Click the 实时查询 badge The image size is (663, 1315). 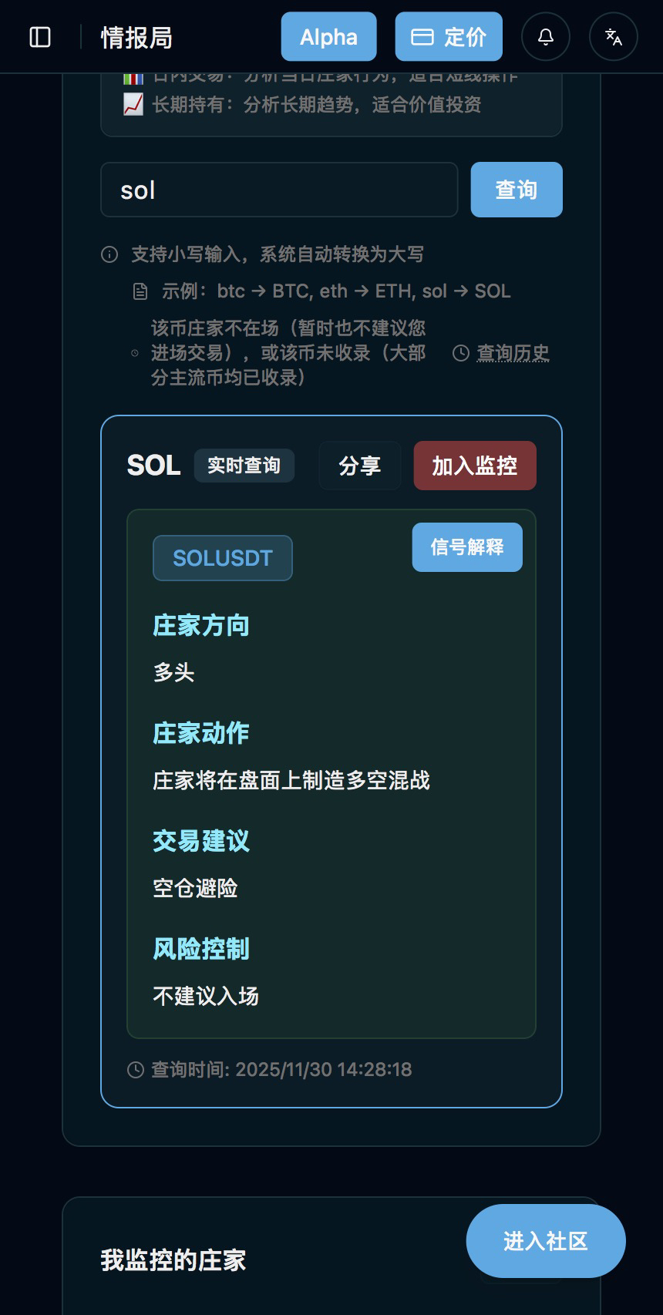coord(244,466)
